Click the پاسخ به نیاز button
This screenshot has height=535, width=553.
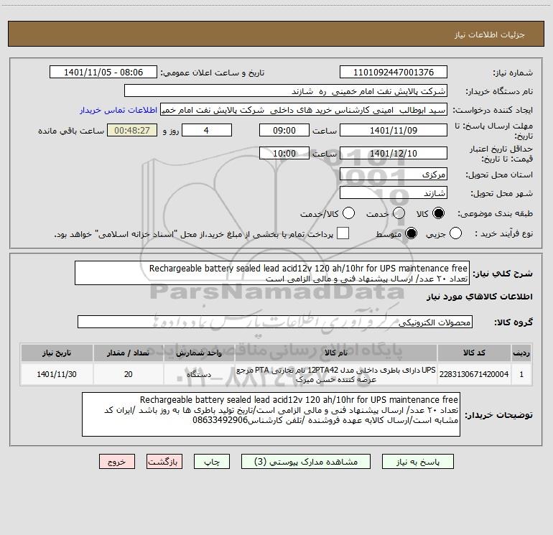point(417,462)
